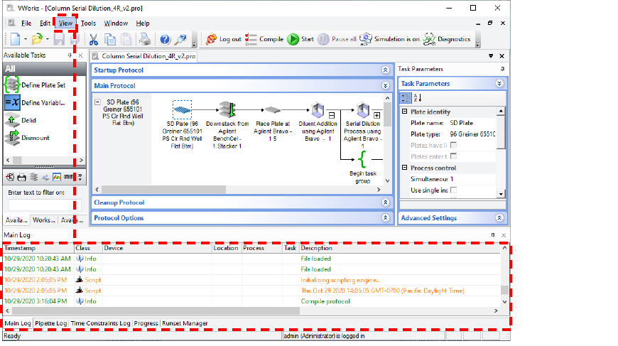Select the Place Plate at Agilent Bravo task
The width and height of the screenshot is (618, 346).
click(x=272, y=109)
